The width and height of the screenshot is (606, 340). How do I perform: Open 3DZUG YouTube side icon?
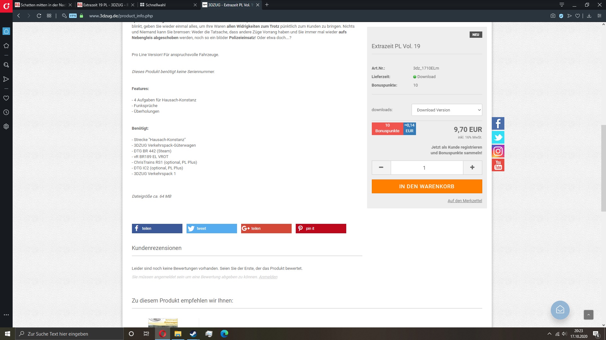(498, 165)
